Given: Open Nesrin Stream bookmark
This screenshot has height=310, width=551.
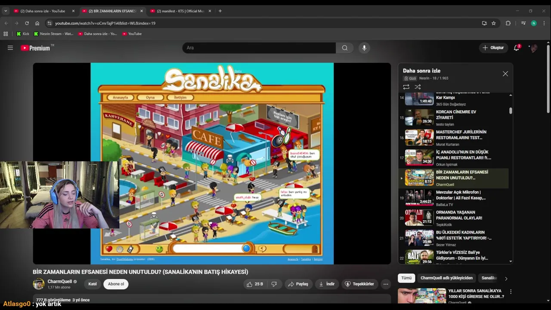Looking at the screenshot, I should (x=53, y=34).
